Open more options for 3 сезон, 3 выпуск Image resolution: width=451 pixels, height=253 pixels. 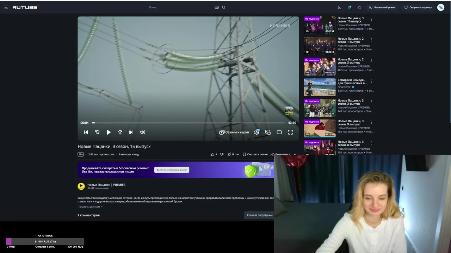coord(371,102)
